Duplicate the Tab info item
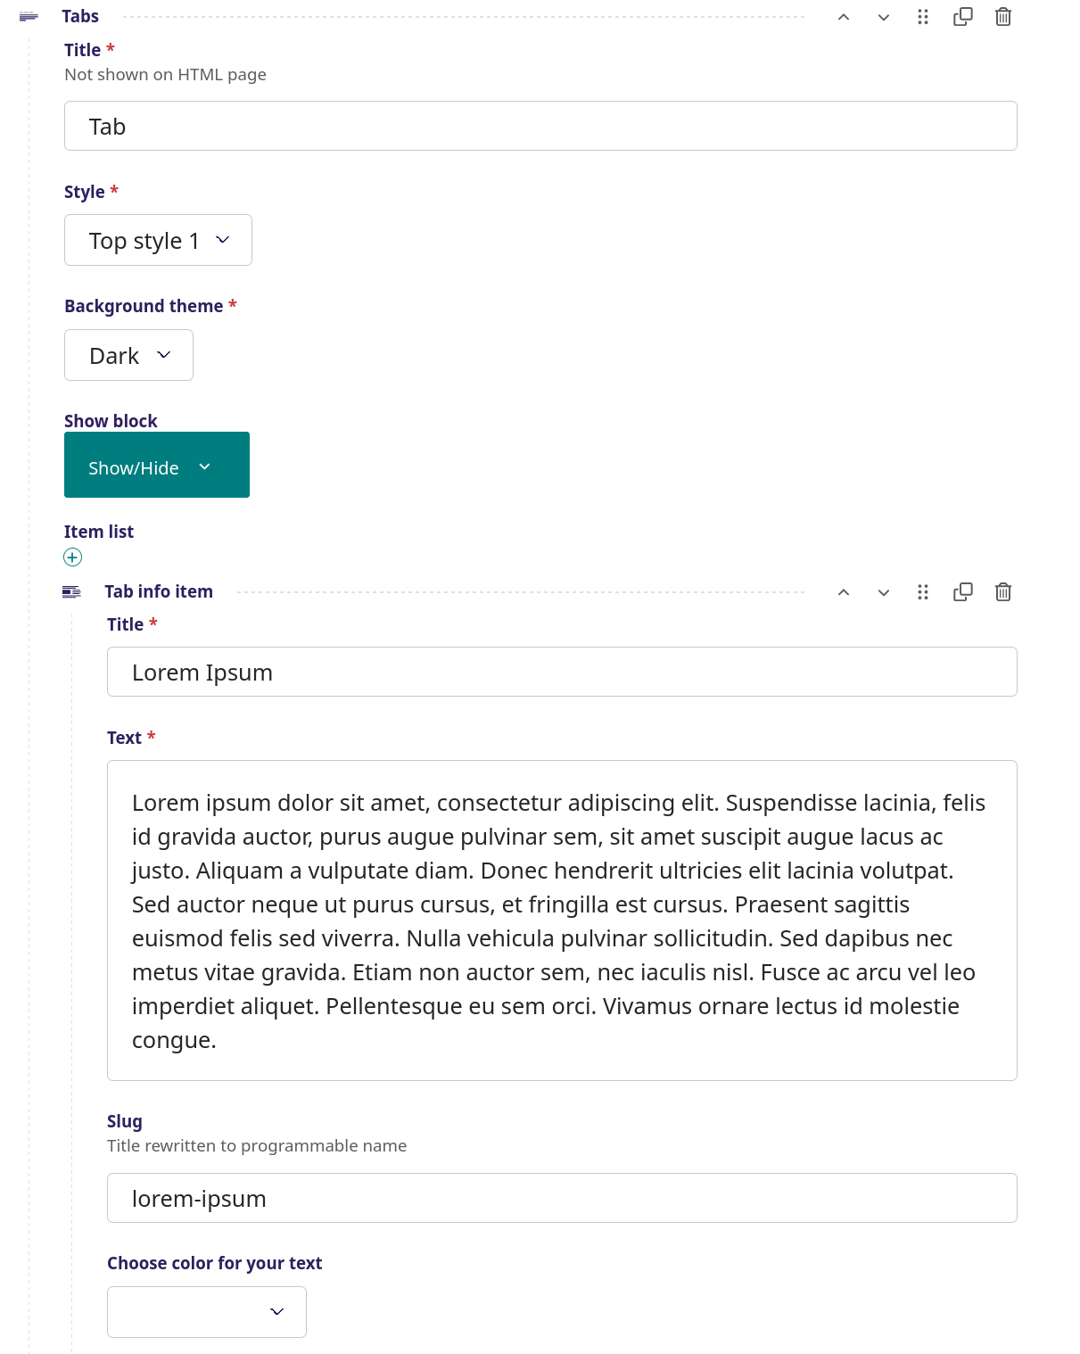Screen dimensions: 1080x1354 [963, 592]
